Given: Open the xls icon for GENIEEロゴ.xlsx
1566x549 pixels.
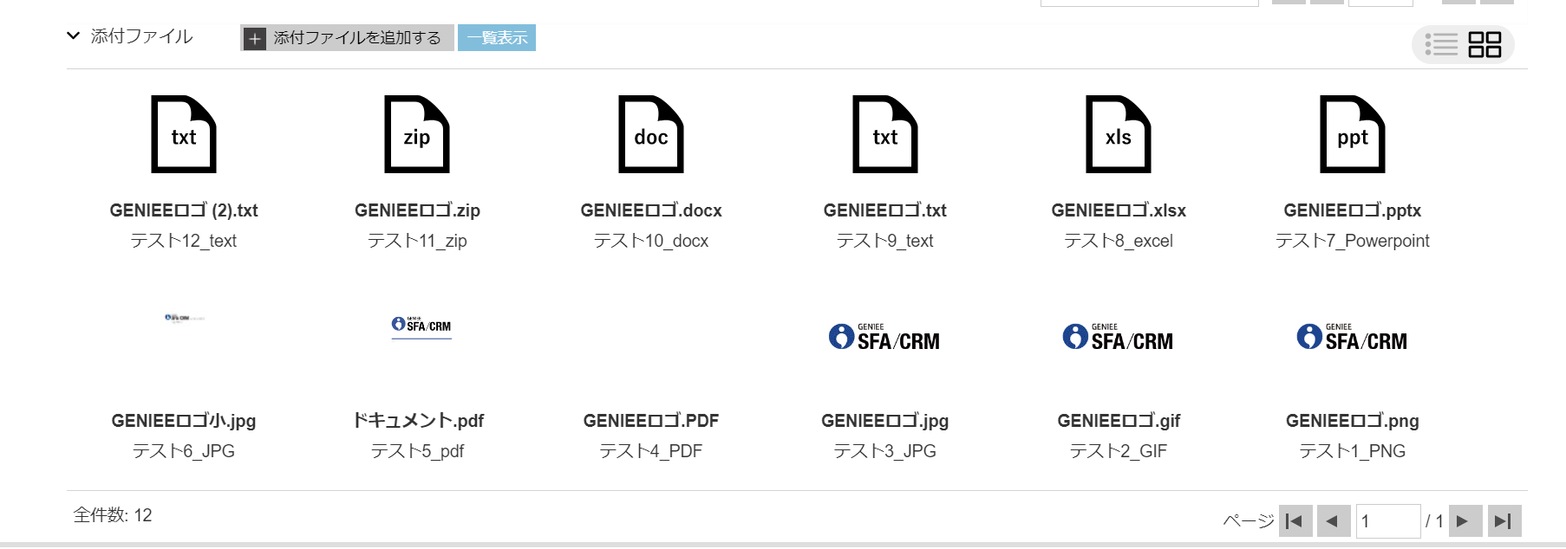Looking at the screenshot, I should (1119, 134).
